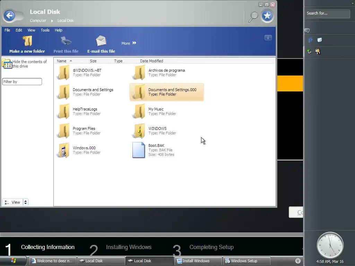Click Computer in the breadcrumb path
This screenshot has height=266, width=355.
coord(38,20)
